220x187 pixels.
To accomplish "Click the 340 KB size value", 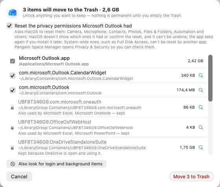I will pos(188,76).
